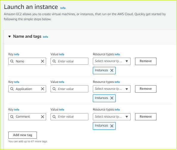The height and width of the screenshot is (150, 177).
Task: Clear the Application key field with X
Action: click(43, 89)
